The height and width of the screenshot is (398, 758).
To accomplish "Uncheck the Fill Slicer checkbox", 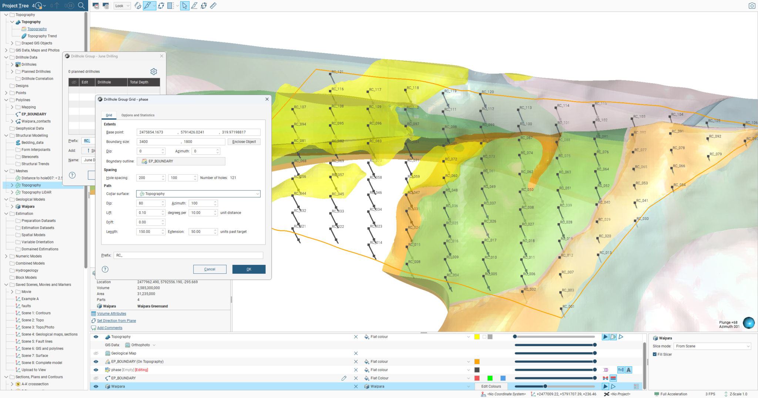I will coord(655,354).
